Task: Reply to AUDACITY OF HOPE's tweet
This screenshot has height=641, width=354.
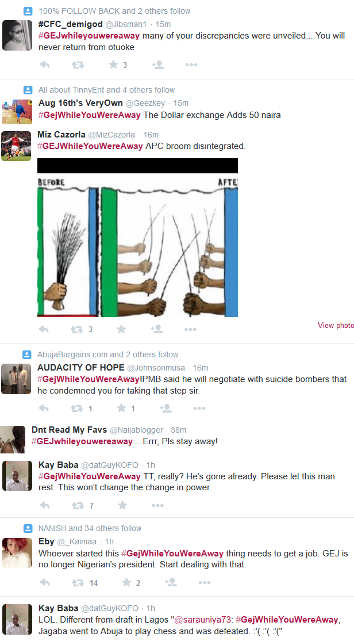Action: tap(44, 408)
